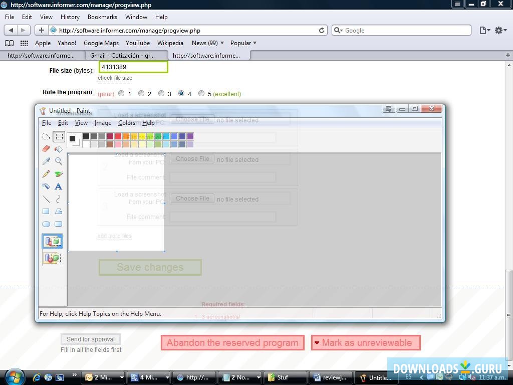Click the add bookmark plus button
This screenshot has width=513, height=385.
coord(41,30)
